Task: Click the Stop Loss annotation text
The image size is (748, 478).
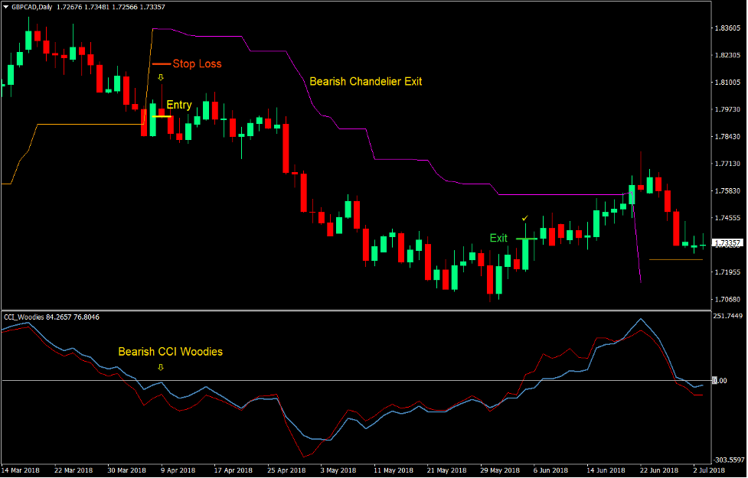Action: (x=198, y=64)
